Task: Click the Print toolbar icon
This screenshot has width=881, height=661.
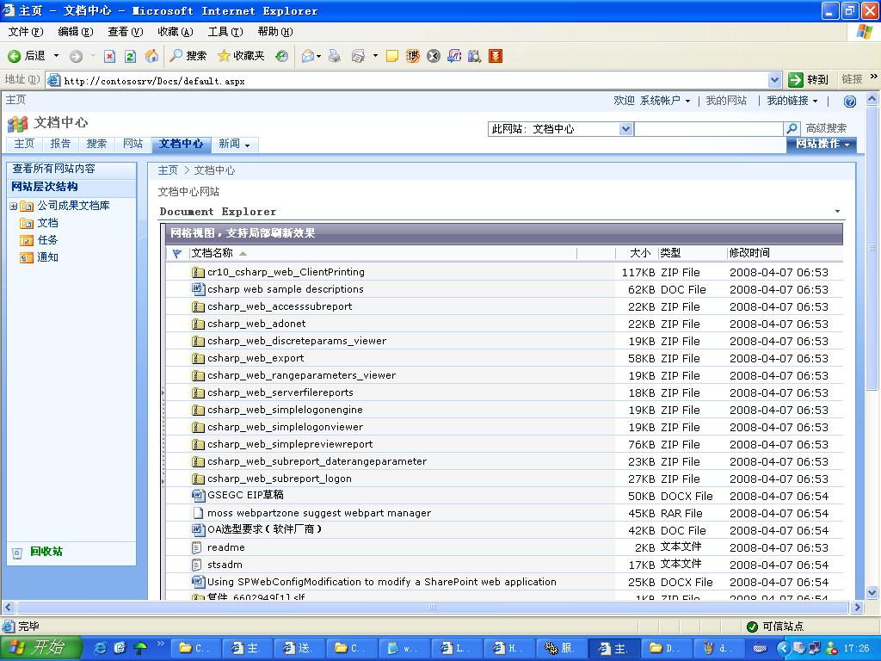Action: [335, 56]
